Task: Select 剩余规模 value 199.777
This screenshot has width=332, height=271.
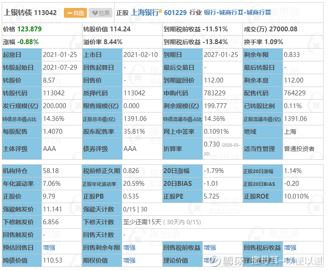Action: click(215, 106)
